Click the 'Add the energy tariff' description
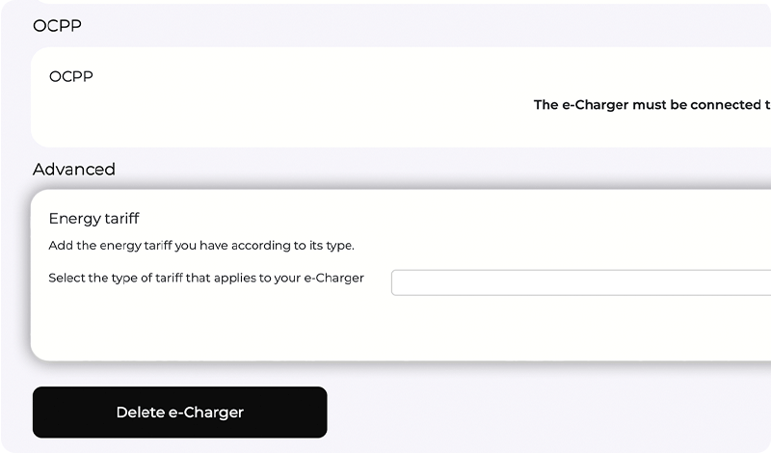 (201, 246)
